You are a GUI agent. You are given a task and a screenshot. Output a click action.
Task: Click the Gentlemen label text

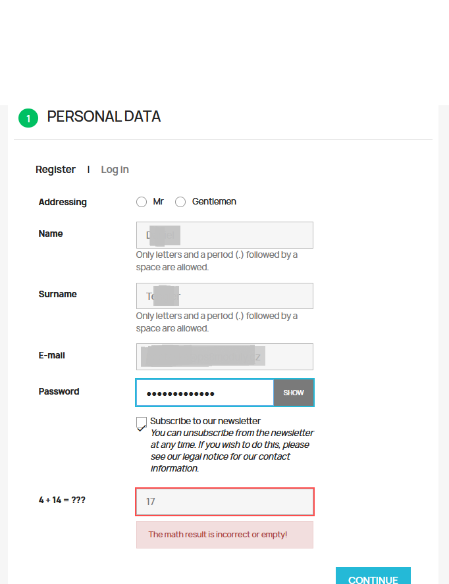tap(214, 201)
